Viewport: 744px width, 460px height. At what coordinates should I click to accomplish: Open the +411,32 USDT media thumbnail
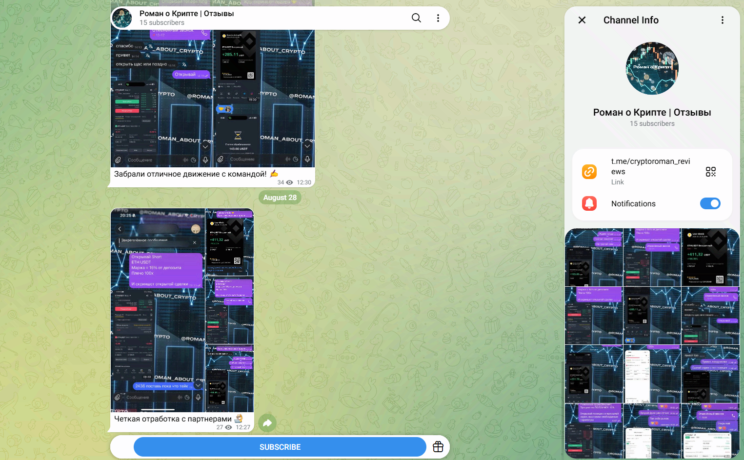710,258
